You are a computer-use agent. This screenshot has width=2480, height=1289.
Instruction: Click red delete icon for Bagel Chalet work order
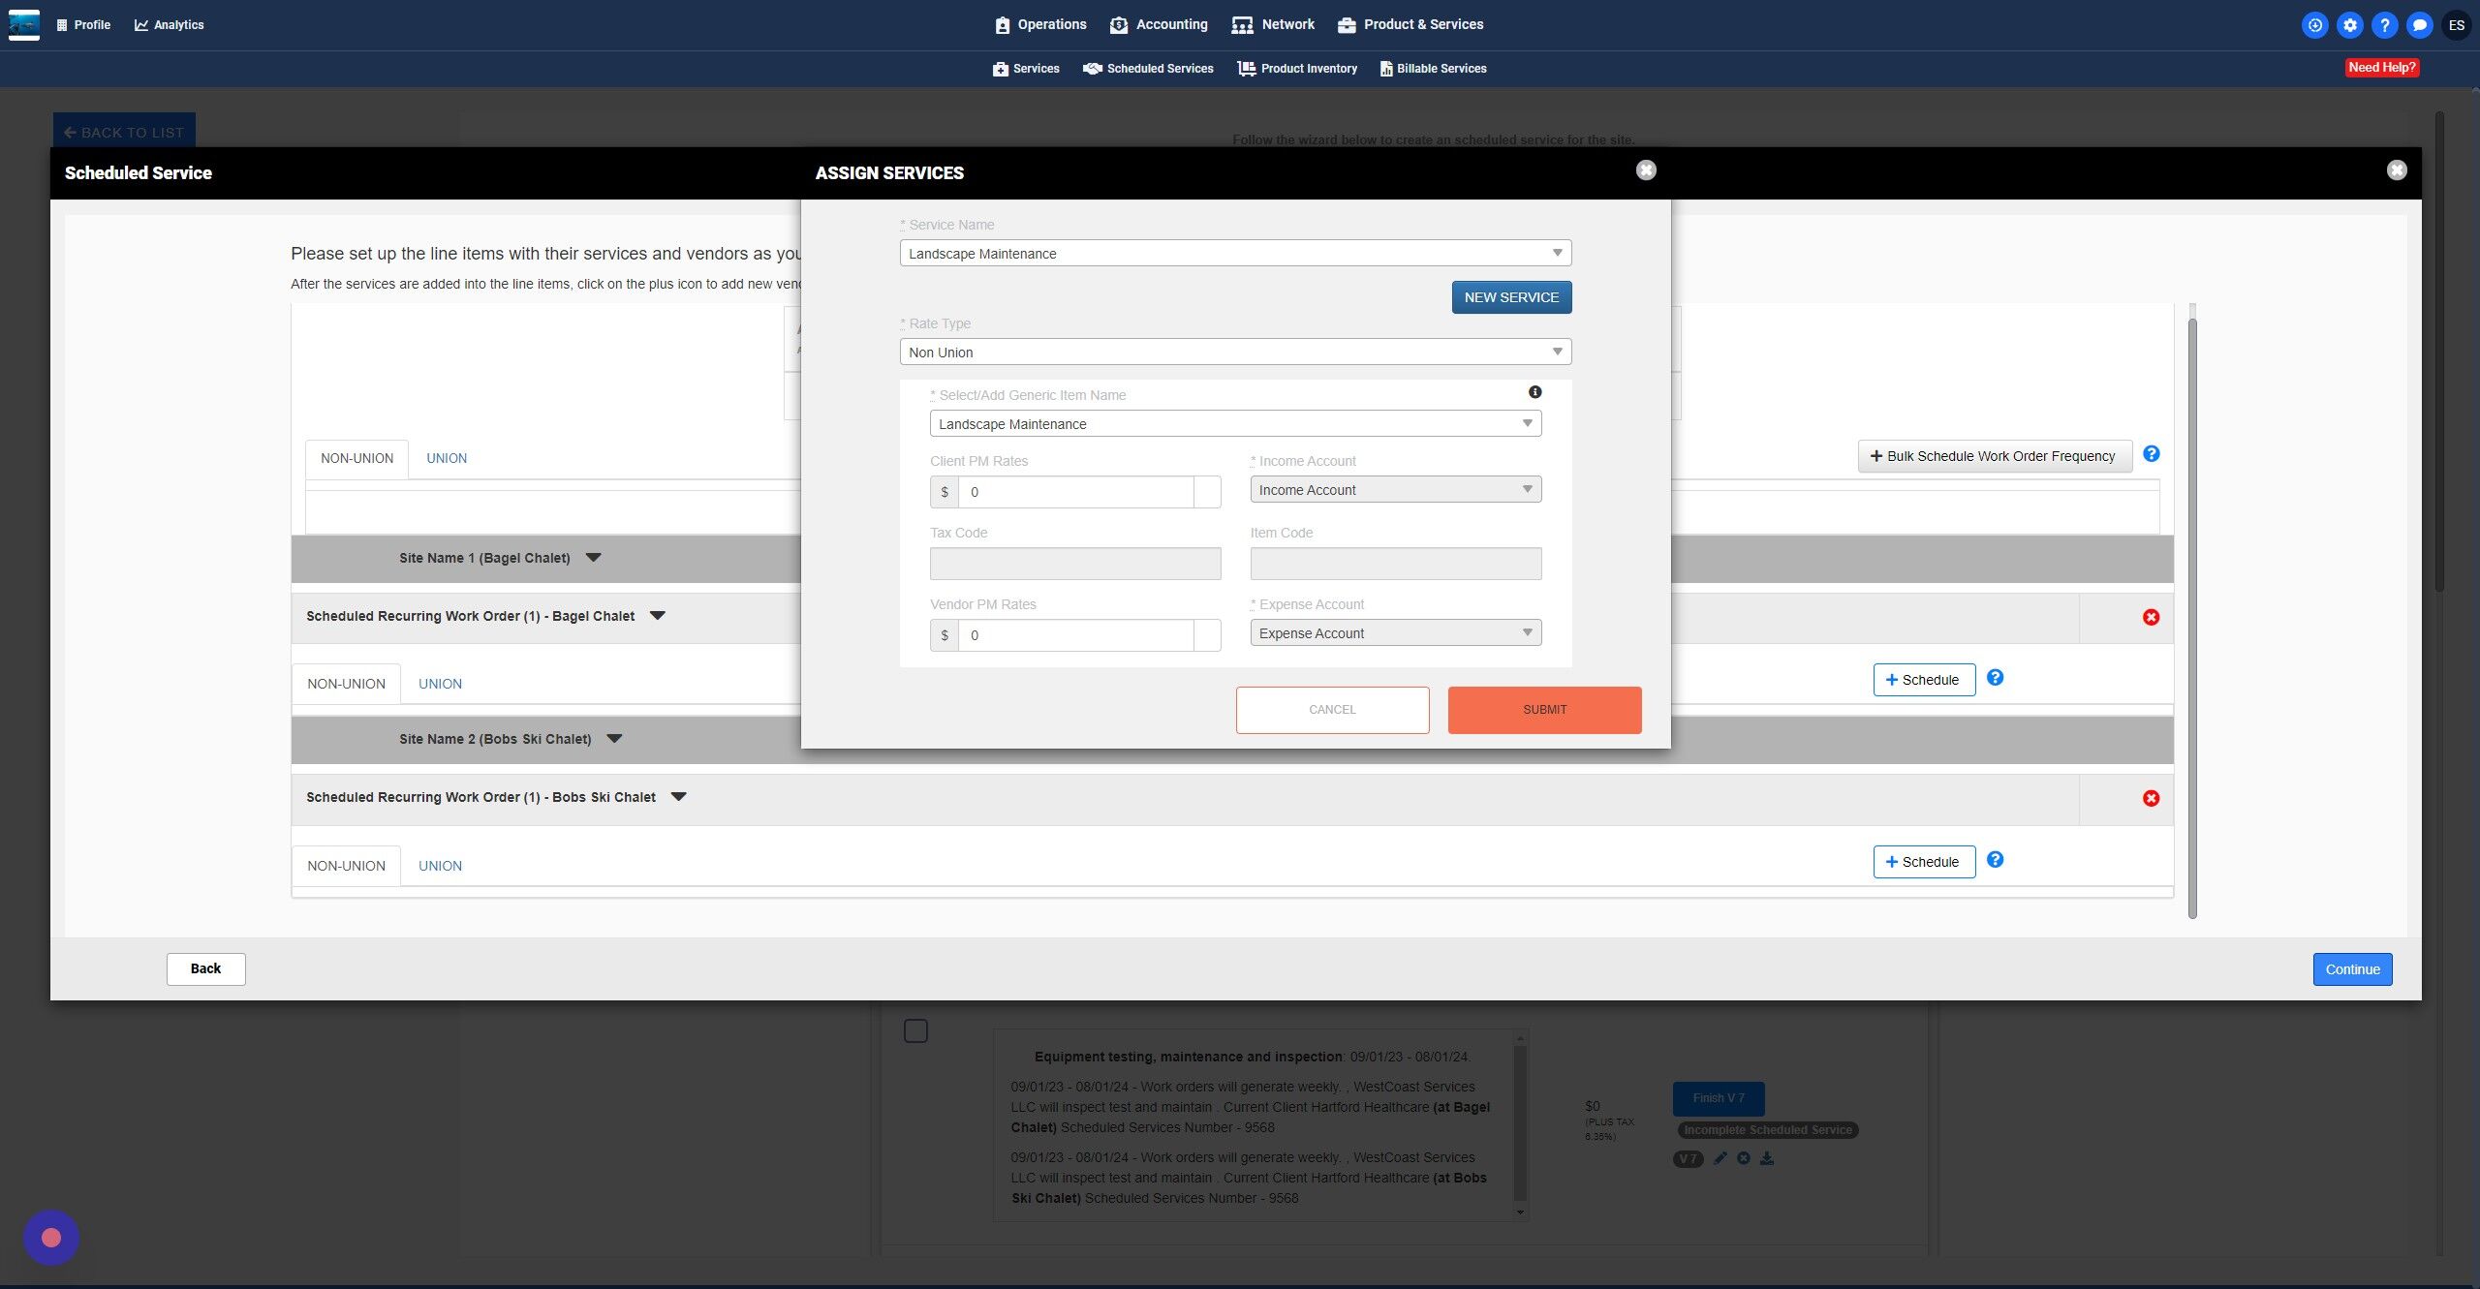click(2151, 618)
